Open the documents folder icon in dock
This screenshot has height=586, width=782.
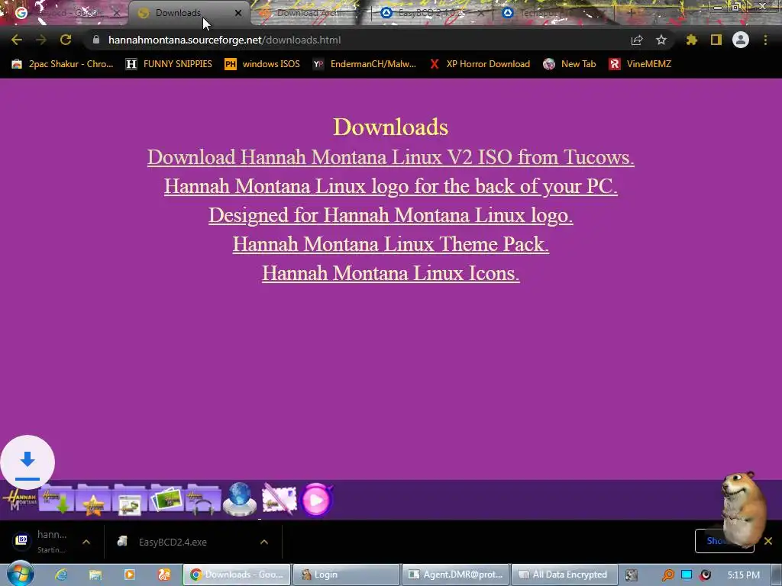pyautogui.click(x=130, y=499)
